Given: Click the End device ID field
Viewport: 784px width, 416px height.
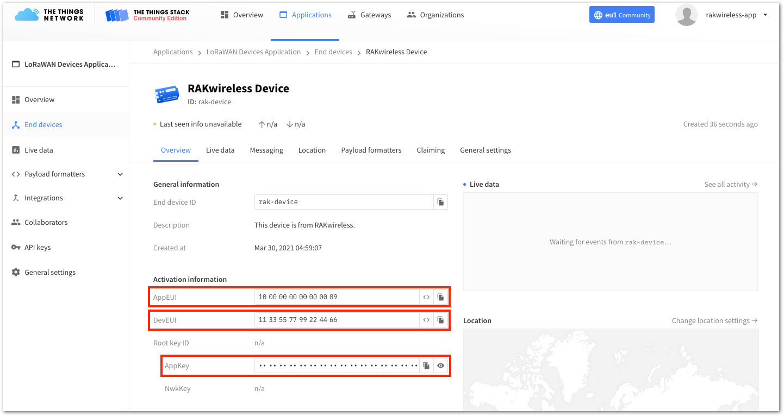Looking at the screenshot, I should click(x=344, y=202).
